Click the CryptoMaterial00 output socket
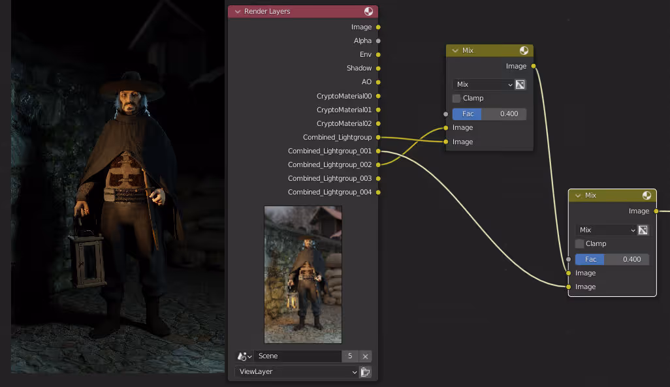The image size is (670, 387). point(378,96)
